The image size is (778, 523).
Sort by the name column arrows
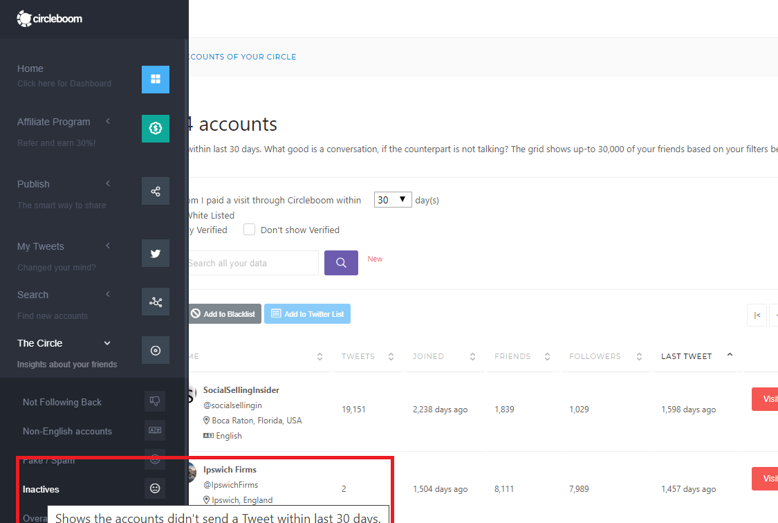319,356
